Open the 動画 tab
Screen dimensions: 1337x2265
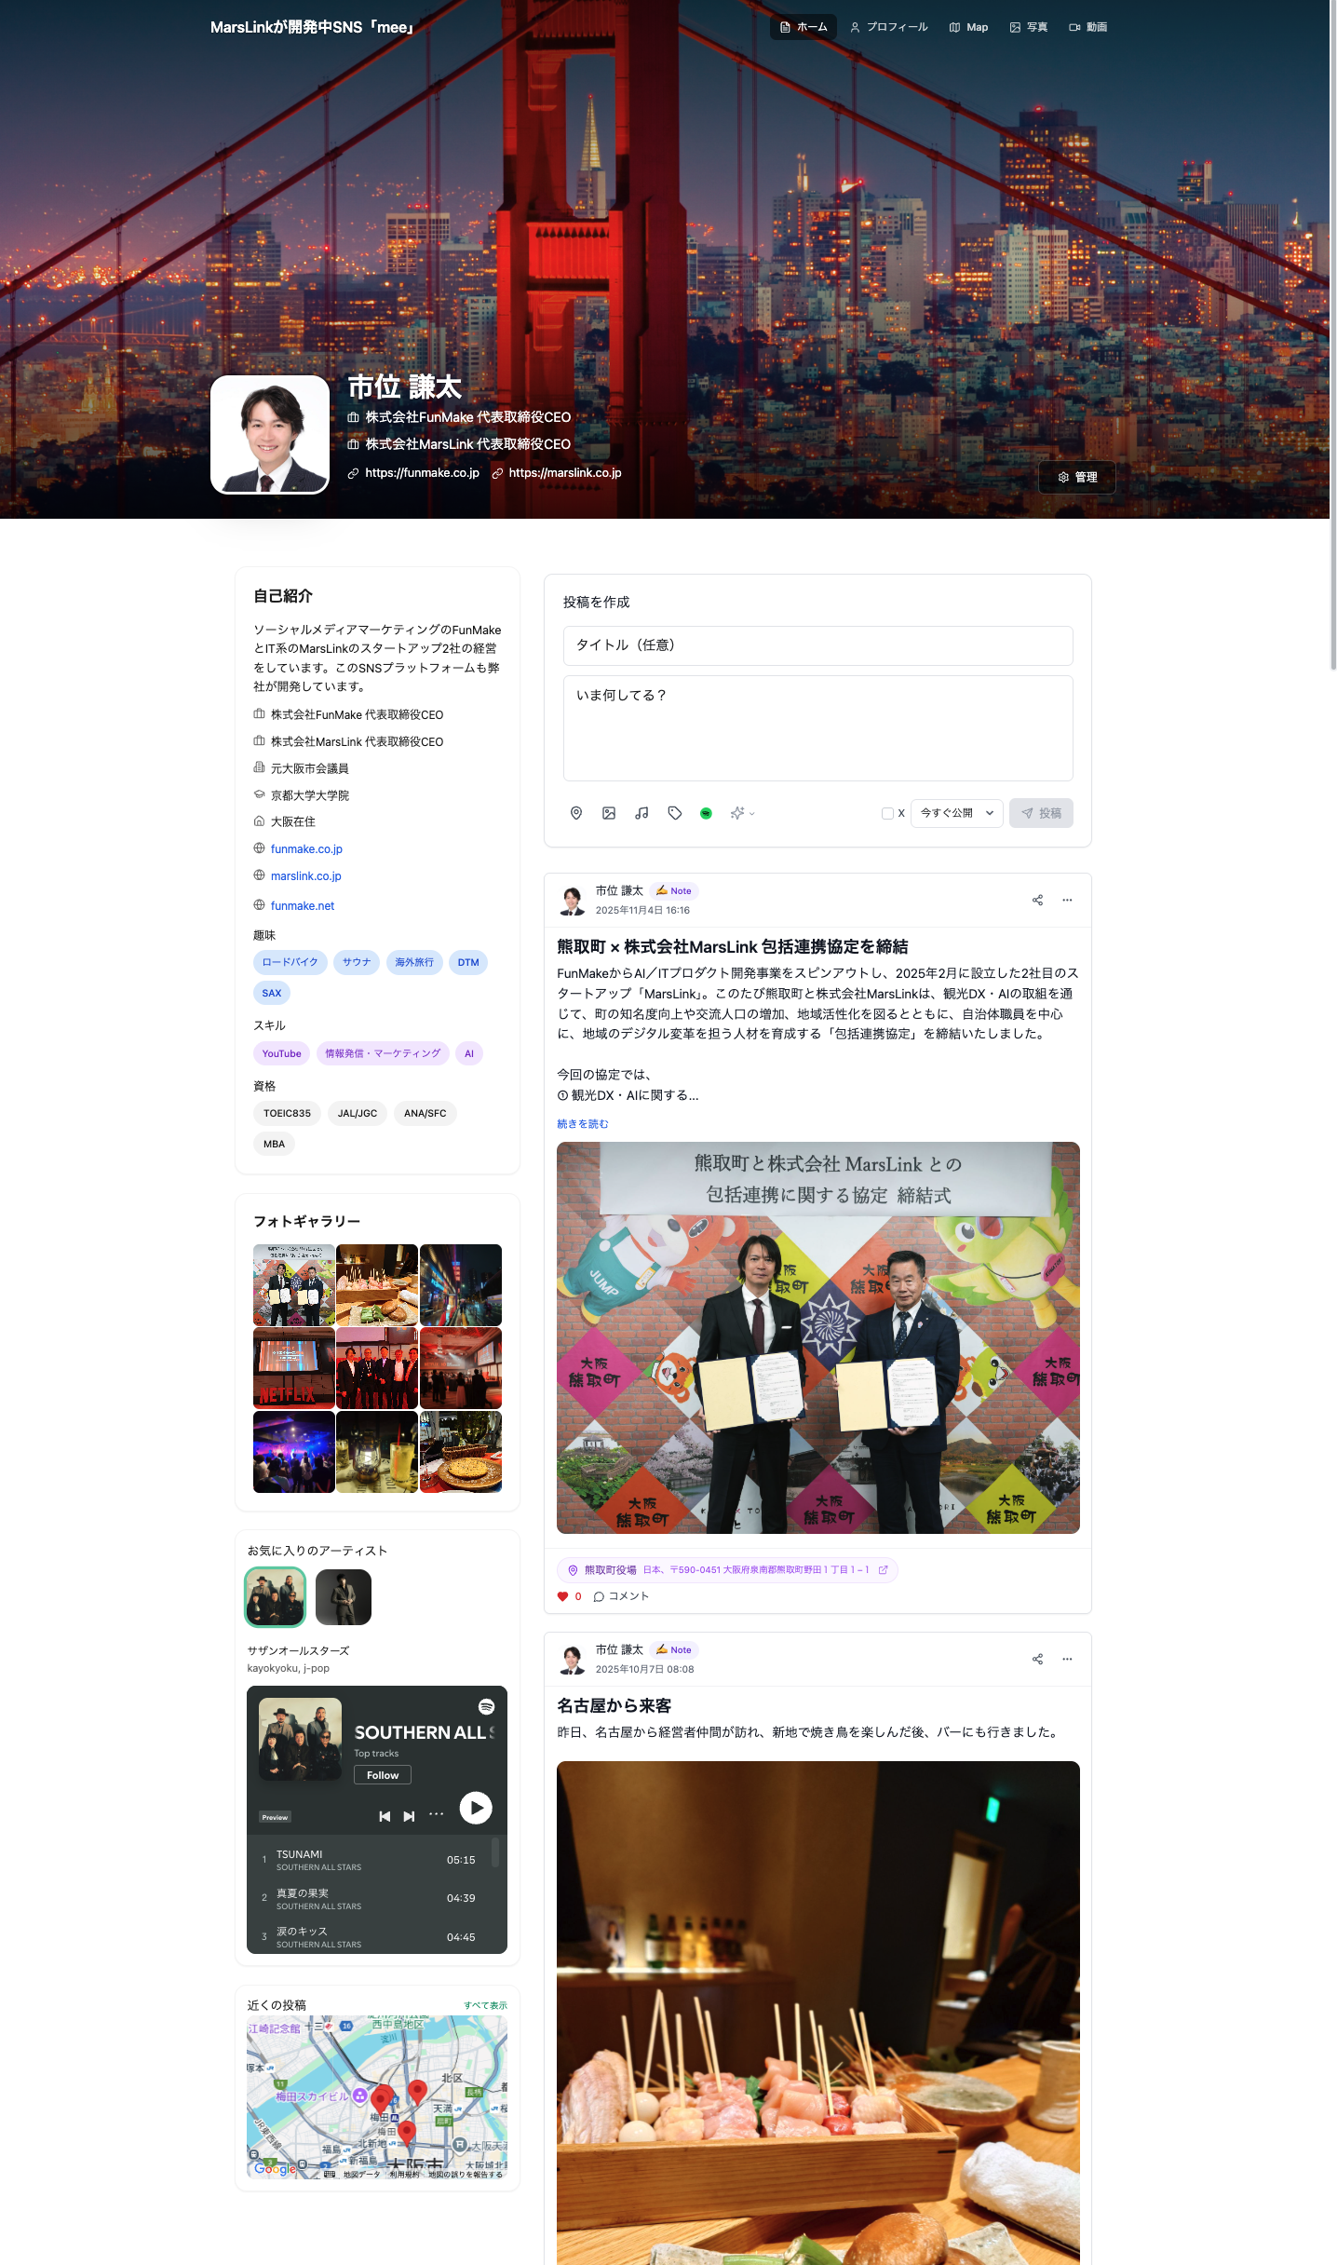click(x=1087, y=27)
